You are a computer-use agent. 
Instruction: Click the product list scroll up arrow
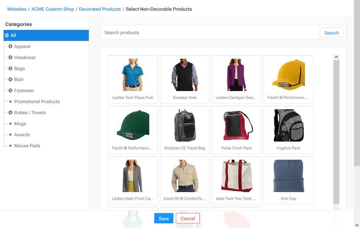pyautogui.click(x=336, y=57)
